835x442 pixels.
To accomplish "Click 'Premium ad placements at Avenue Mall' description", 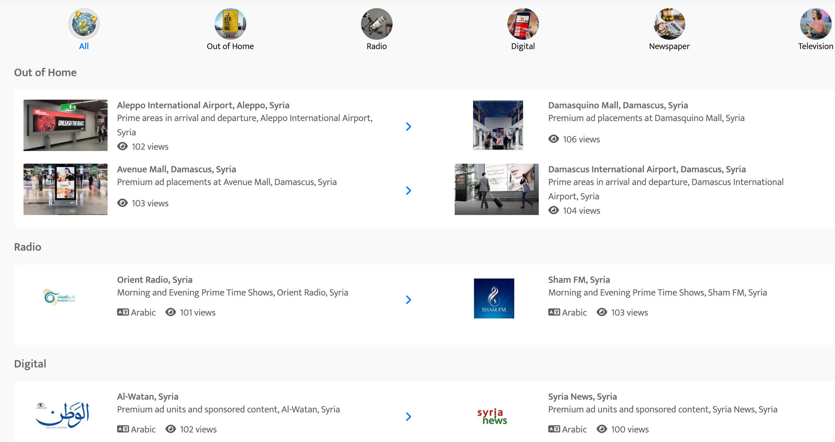I will click(227, 182).
